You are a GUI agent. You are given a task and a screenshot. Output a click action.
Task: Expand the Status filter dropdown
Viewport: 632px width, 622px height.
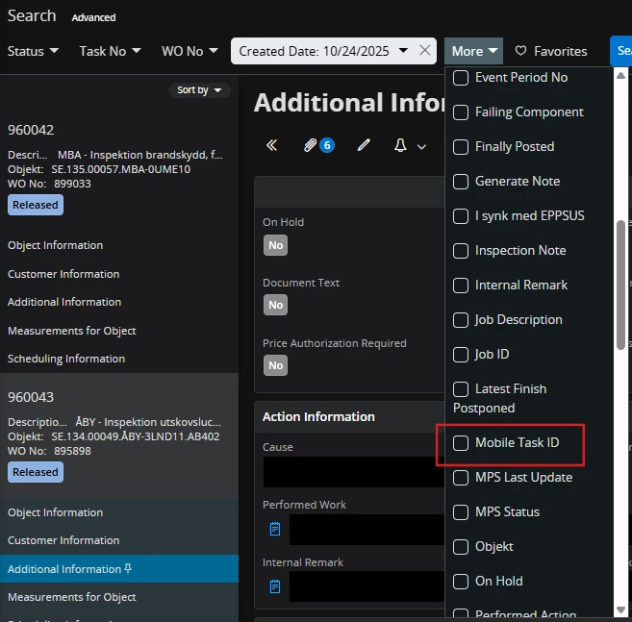point(33,51)
